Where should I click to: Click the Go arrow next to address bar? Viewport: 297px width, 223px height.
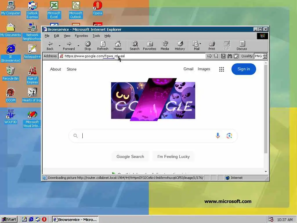[x=209, y=56]
